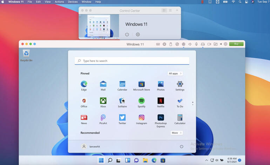This screenshot has width=270, height=165.
Task: Click the taskbar clock showing 6:39 AM
Action: [x=232, y=160]
